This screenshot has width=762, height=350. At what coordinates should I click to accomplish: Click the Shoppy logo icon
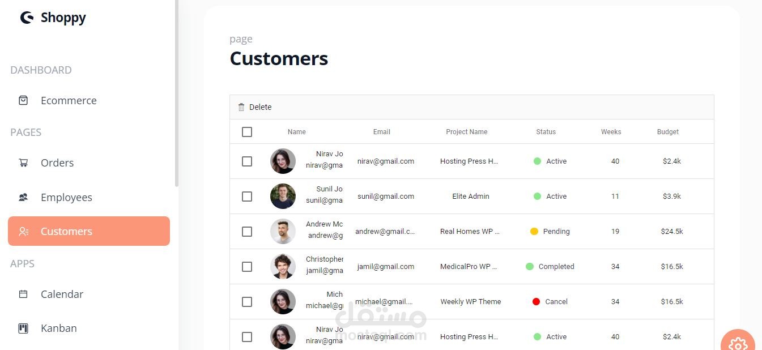click(x=27, y=18)
